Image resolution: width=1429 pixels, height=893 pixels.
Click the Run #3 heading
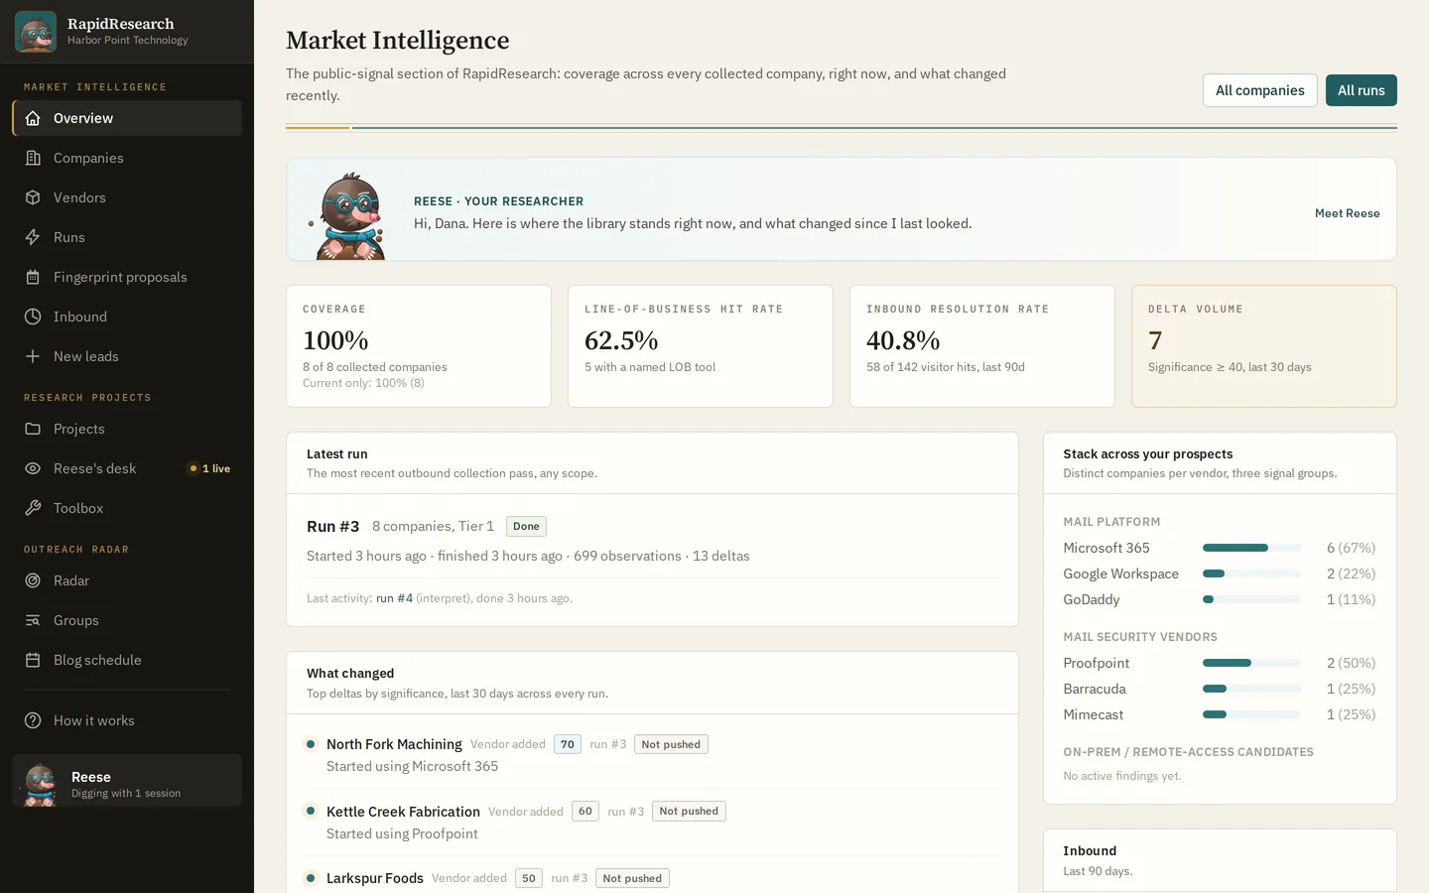(332, 527)
